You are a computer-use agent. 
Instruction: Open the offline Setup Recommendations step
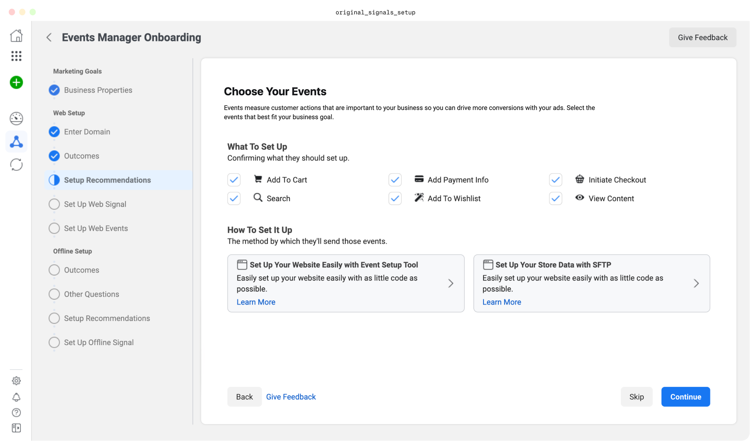pos(107,318)
